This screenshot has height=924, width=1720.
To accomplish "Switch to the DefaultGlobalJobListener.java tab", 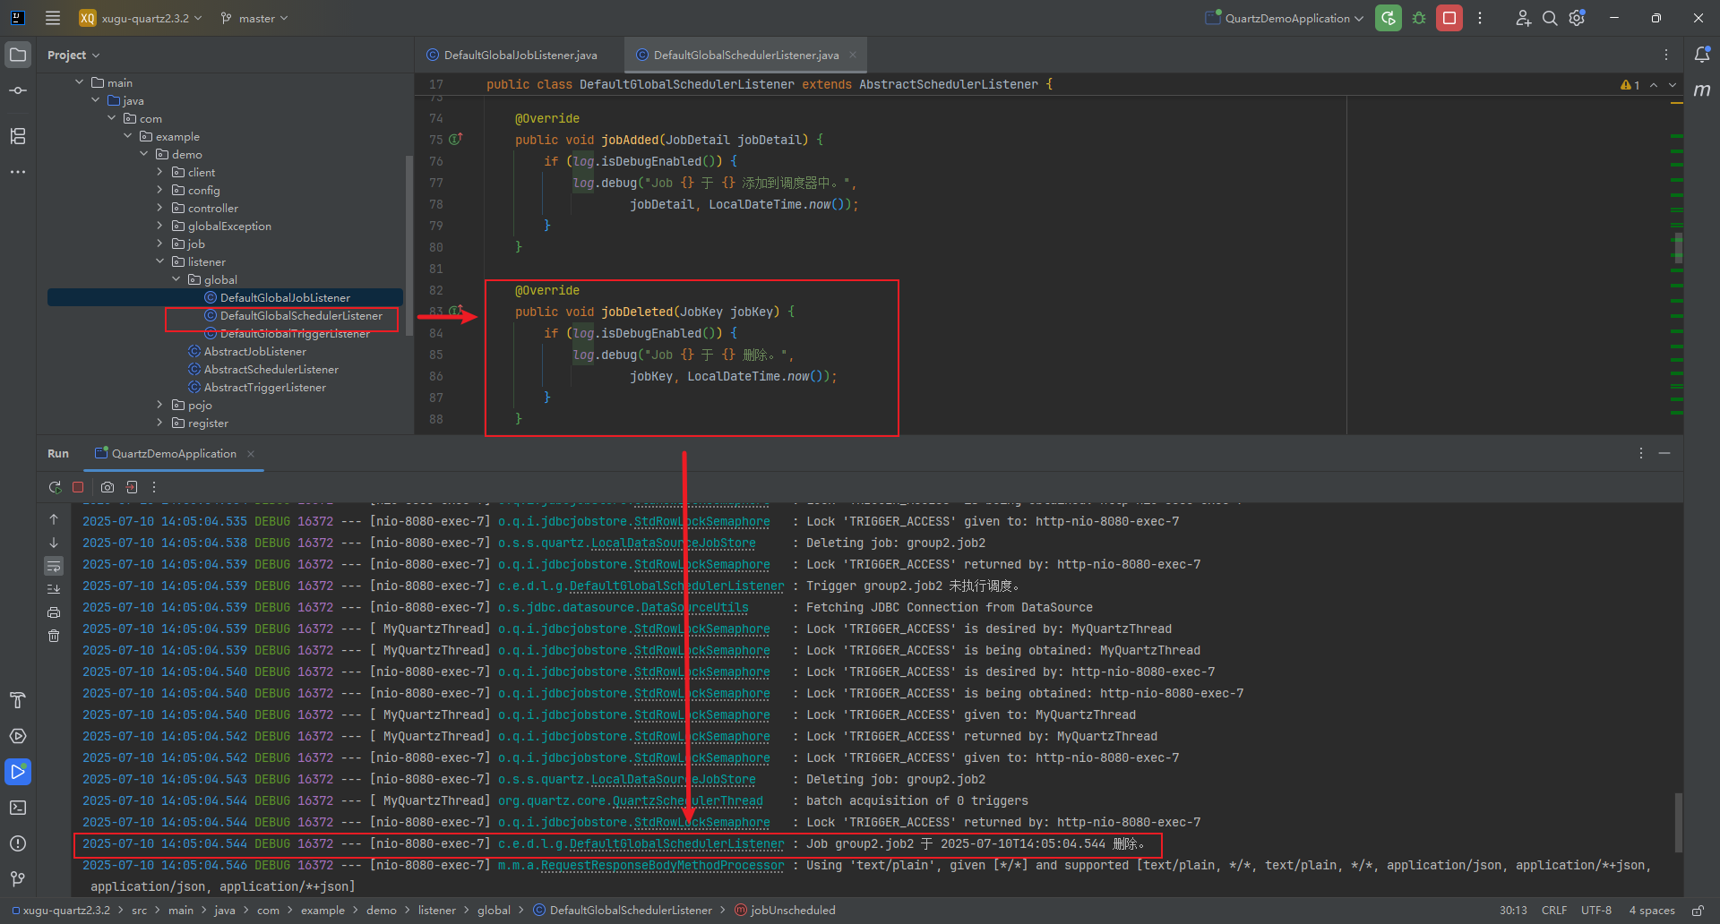I will (x=520, y=56).
